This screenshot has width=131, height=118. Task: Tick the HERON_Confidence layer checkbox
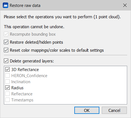pyautogui.click(x=7, y=76)
